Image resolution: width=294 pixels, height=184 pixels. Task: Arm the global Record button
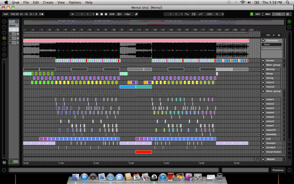pos(106,14)
